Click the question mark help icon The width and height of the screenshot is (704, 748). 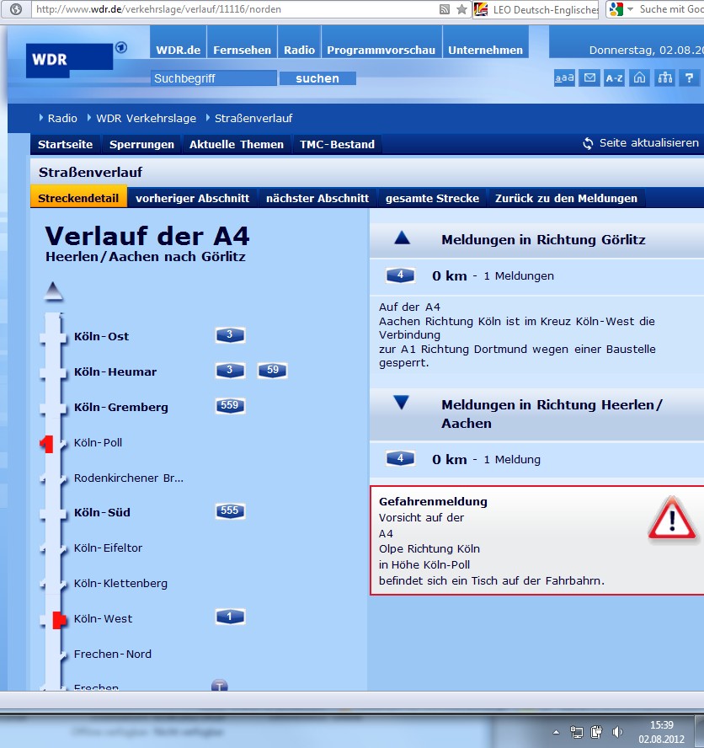click(x=690, y=78)
